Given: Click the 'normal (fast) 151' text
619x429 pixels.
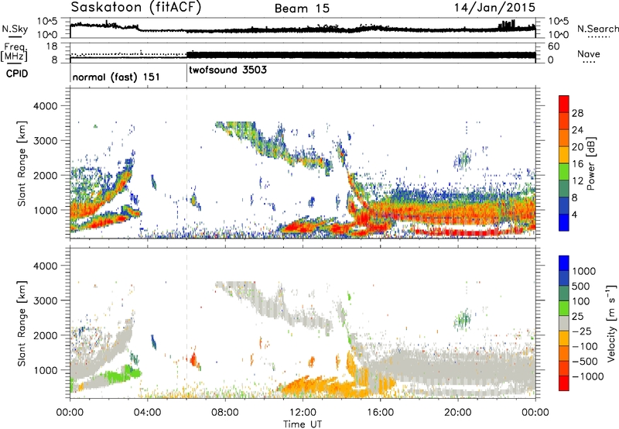Looking at the screenshot, I should (x=116, y=77).
